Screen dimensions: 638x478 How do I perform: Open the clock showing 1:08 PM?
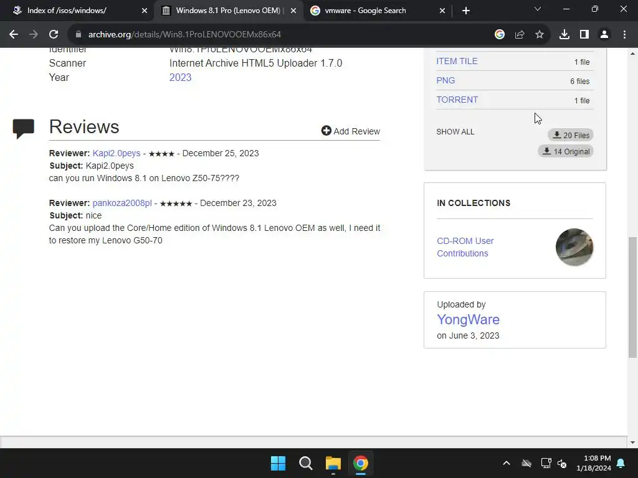point(594,463)
